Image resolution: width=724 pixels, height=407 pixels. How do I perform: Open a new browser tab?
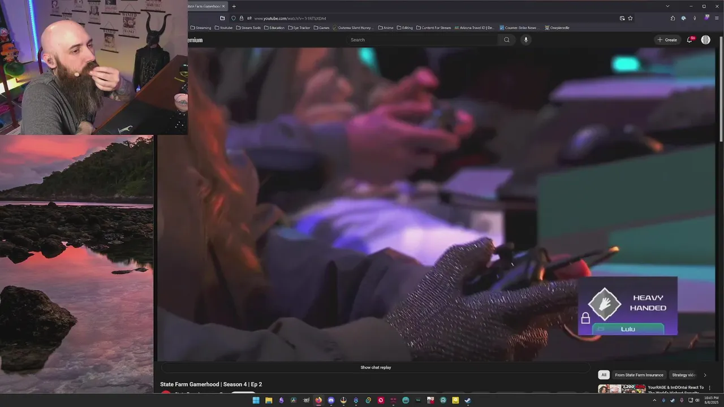(x=234, y=6)
